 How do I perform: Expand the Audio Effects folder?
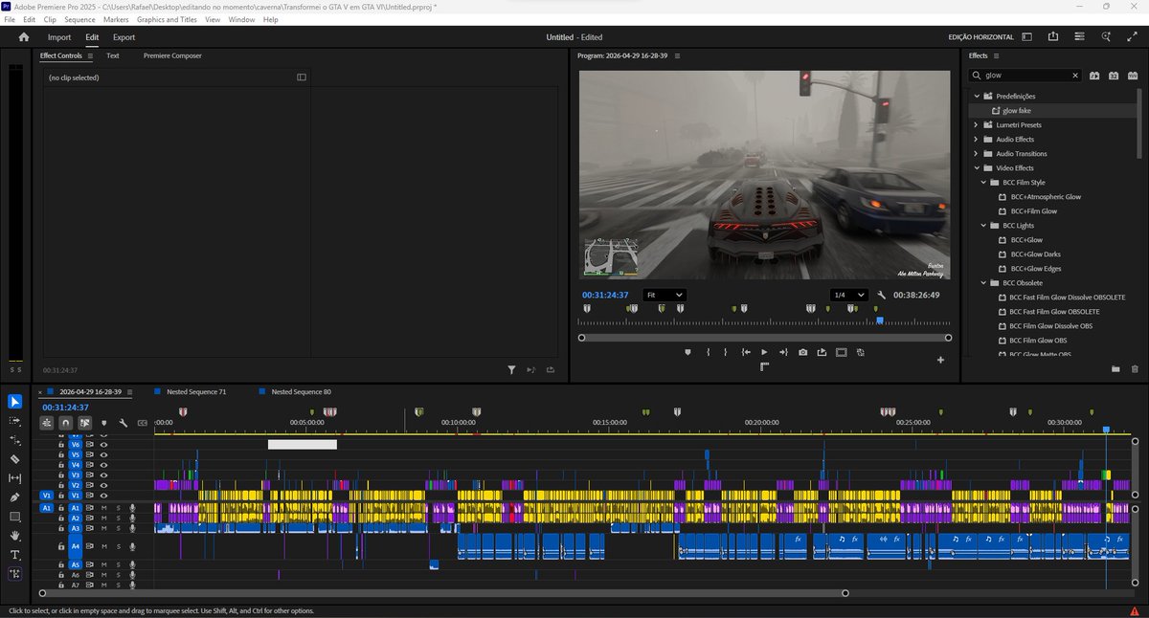(976, 139)
